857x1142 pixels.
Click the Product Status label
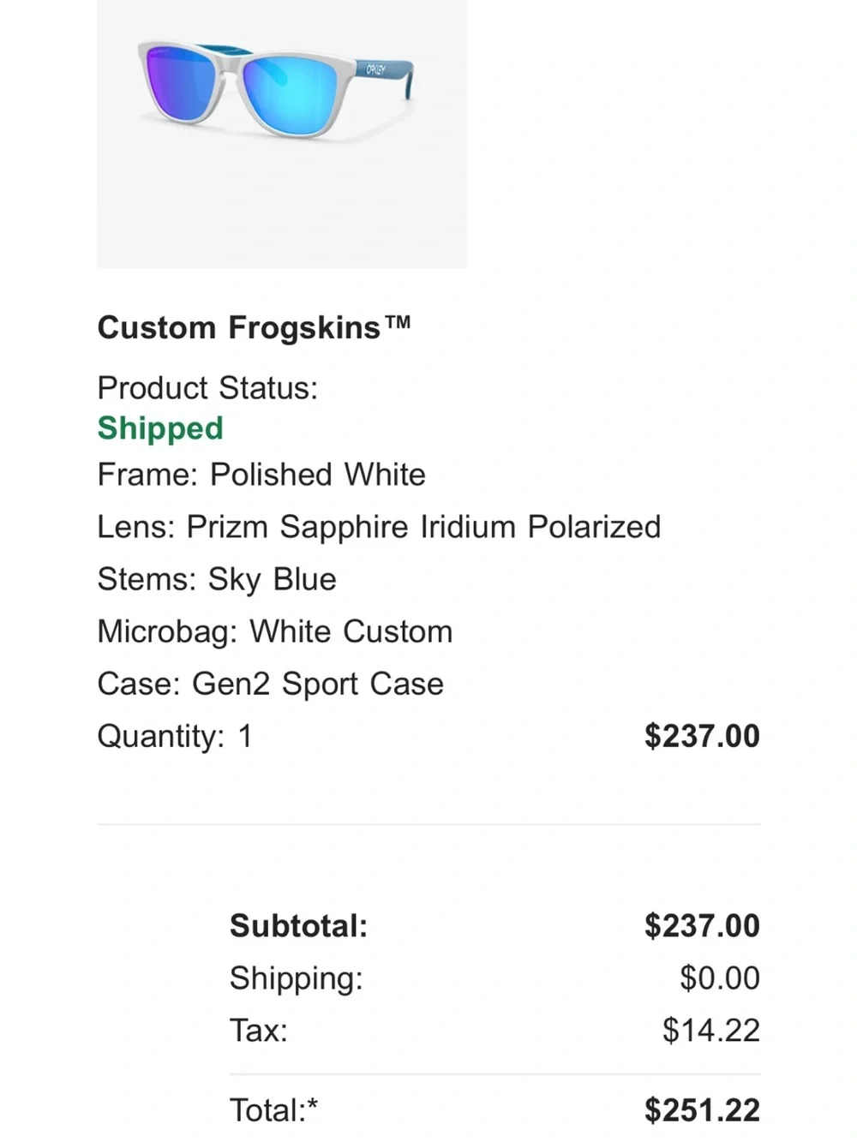point(207,387)
